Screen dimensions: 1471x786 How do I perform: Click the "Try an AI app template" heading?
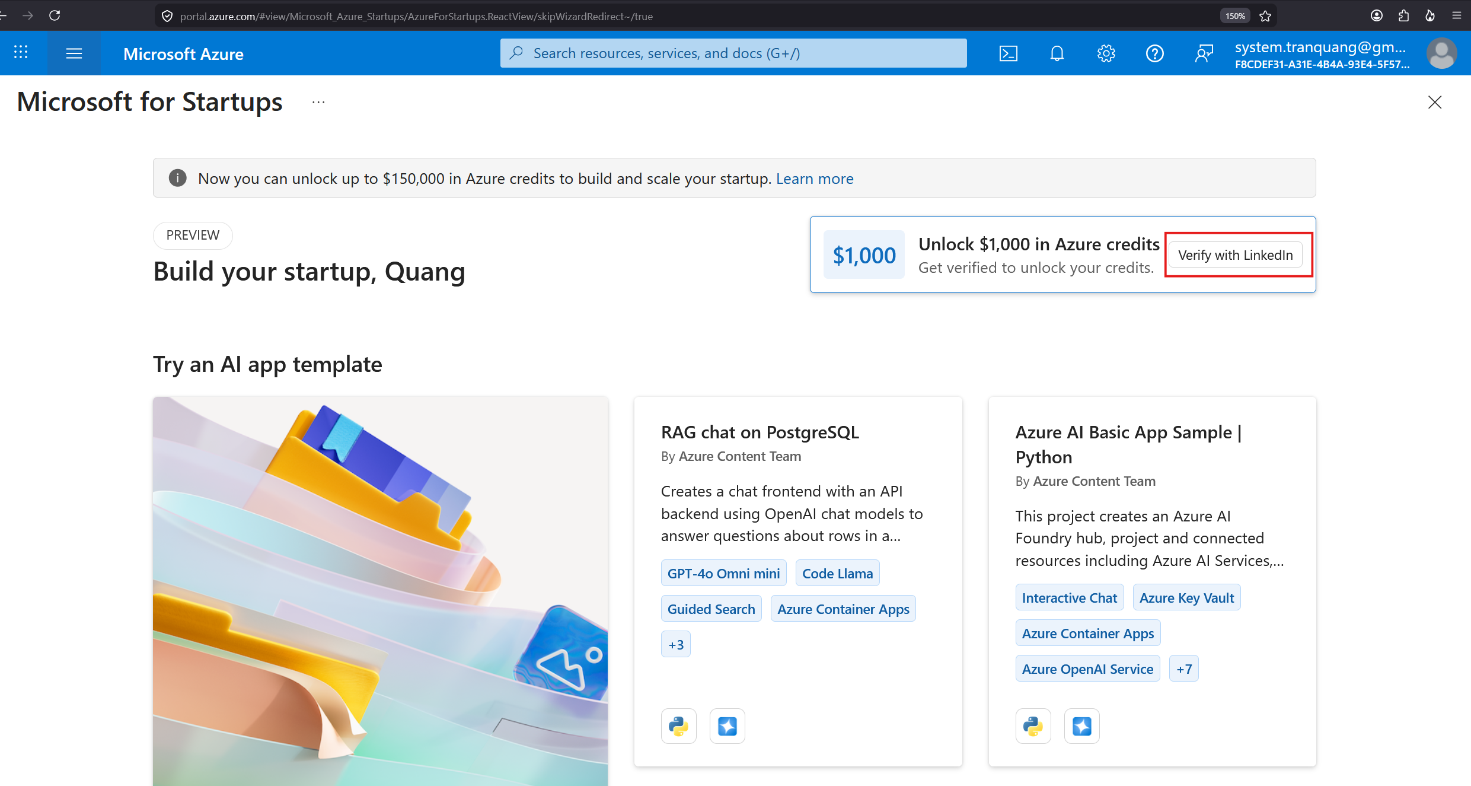[267, 364]
